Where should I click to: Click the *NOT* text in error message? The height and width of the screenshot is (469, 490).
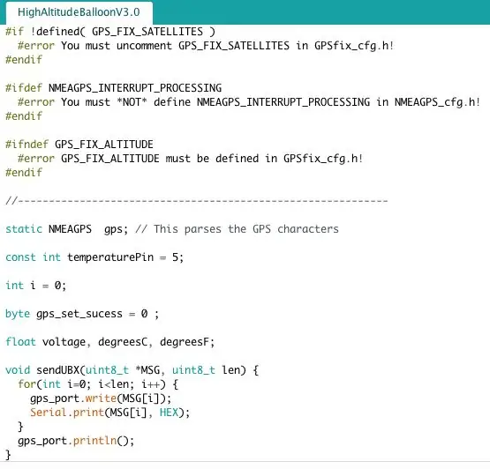click(132, 102)
